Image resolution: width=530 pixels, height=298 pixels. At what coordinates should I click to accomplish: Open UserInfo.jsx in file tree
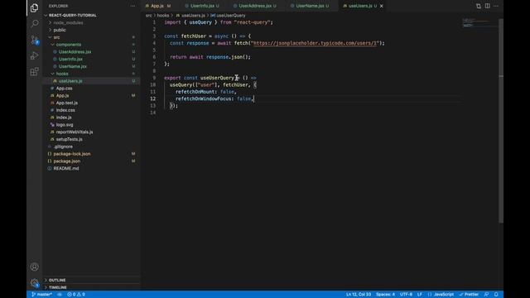(x=70, y=59)
